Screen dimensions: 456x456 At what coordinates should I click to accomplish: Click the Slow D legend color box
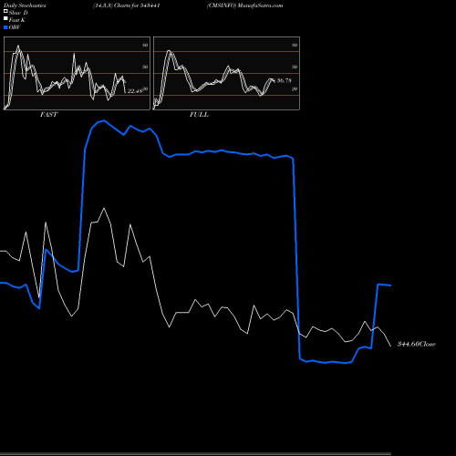[5, 11]
